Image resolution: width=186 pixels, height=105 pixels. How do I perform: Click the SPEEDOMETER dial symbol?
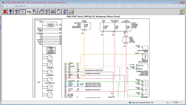50,72
